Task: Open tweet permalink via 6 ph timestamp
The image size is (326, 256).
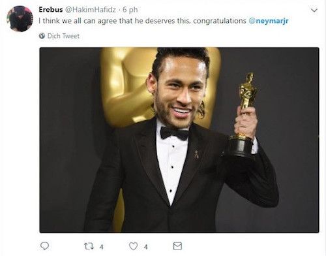Action: coord(130,10)
